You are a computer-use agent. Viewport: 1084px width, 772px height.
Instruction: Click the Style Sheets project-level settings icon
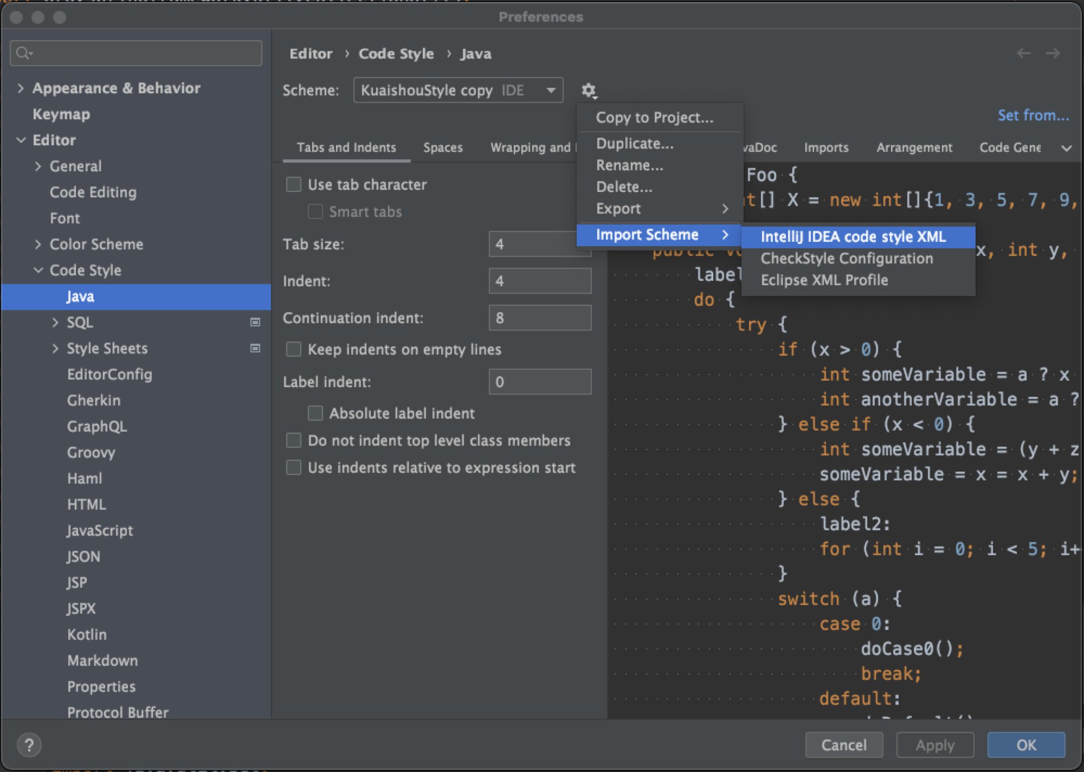255,348
